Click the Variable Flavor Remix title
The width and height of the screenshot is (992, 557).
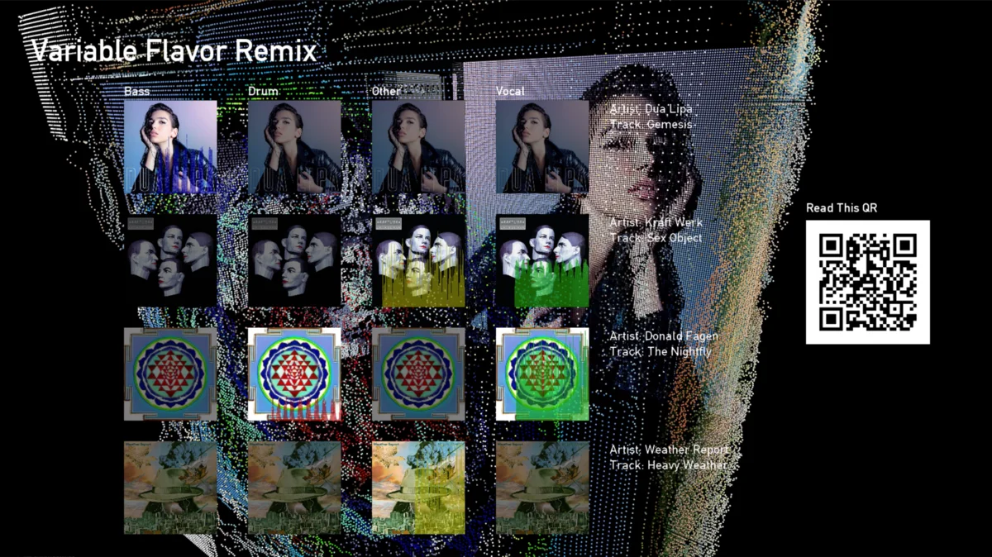tap(173, 50)
